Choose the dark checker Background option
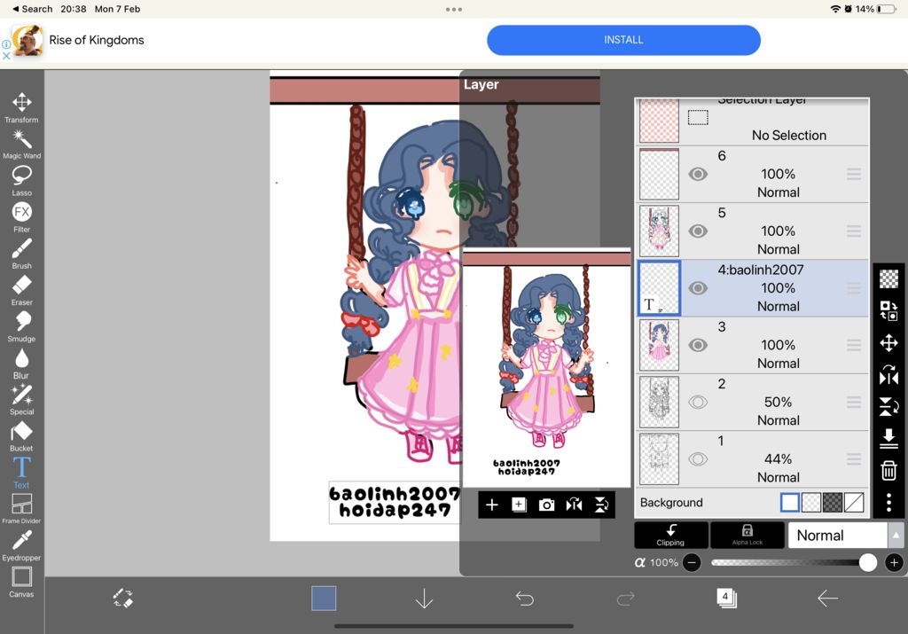908x634 pixels. (x=833, y=502)
